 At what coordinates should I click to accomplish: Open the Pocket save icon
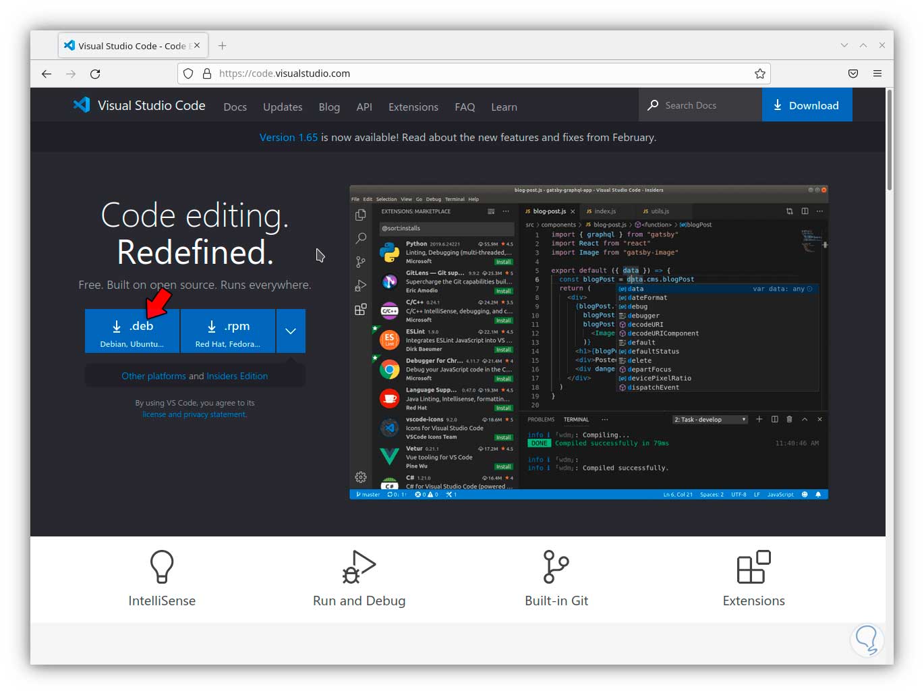tap(853, 74)
